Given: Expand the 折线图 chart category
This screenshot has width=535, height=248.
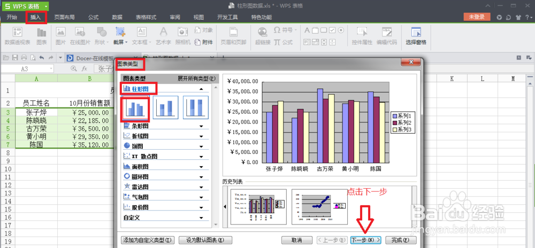Looking at the screenshot, I should [201, 137].
